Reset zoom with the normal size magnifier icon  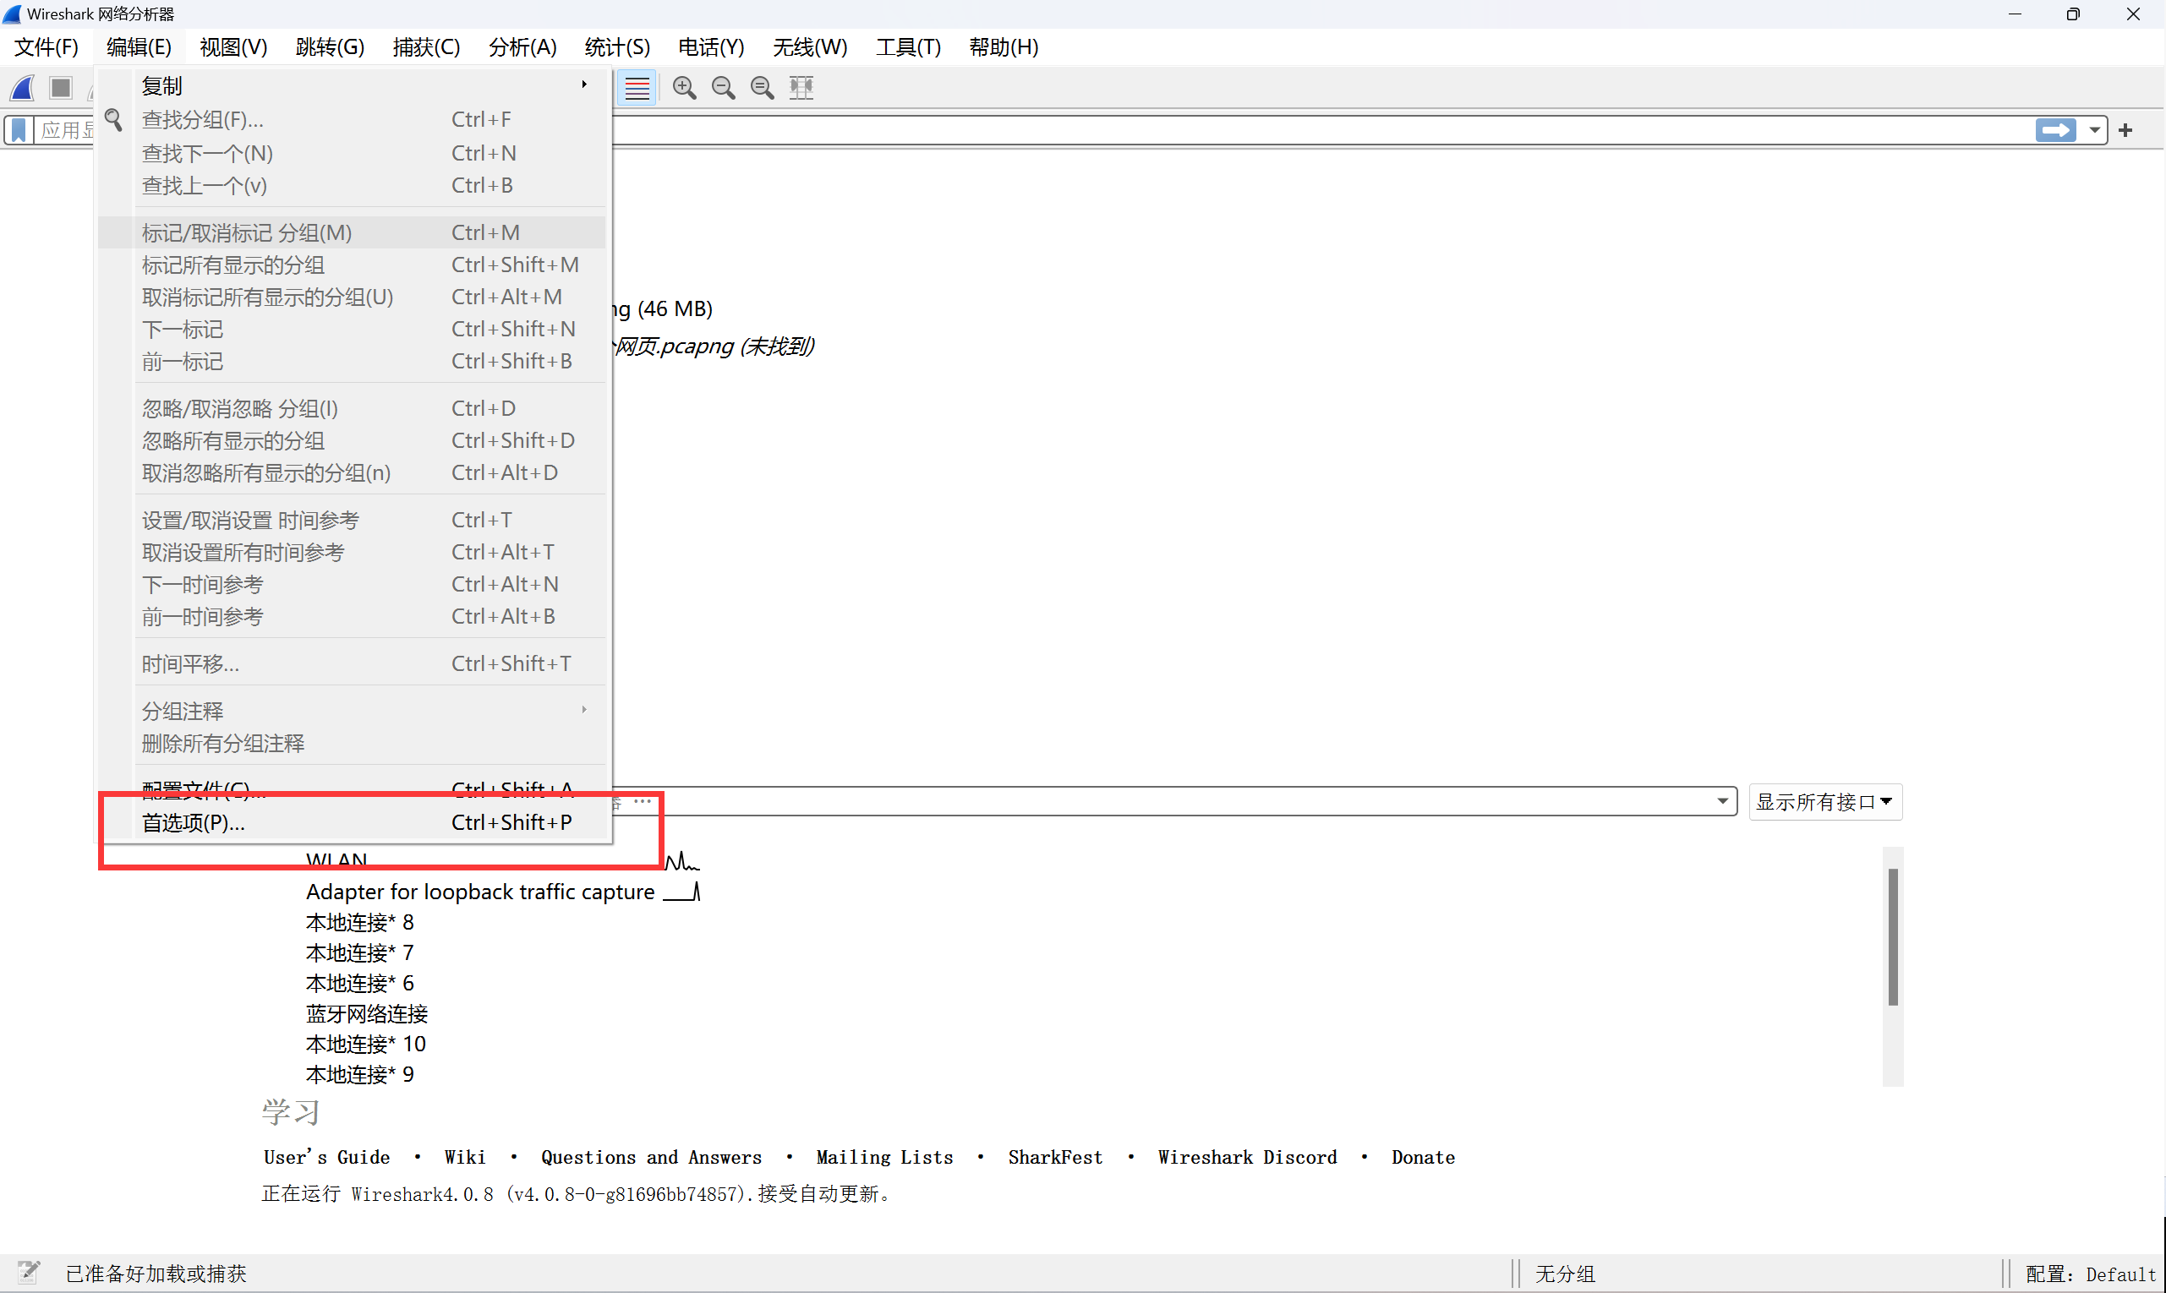point(761,87)
